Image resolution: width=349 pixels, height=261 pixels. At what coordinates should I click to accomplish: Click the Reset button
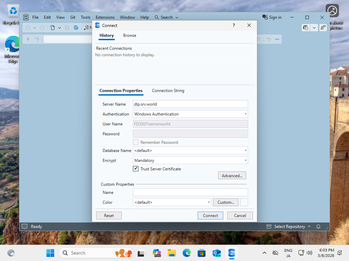pos(109,215)
